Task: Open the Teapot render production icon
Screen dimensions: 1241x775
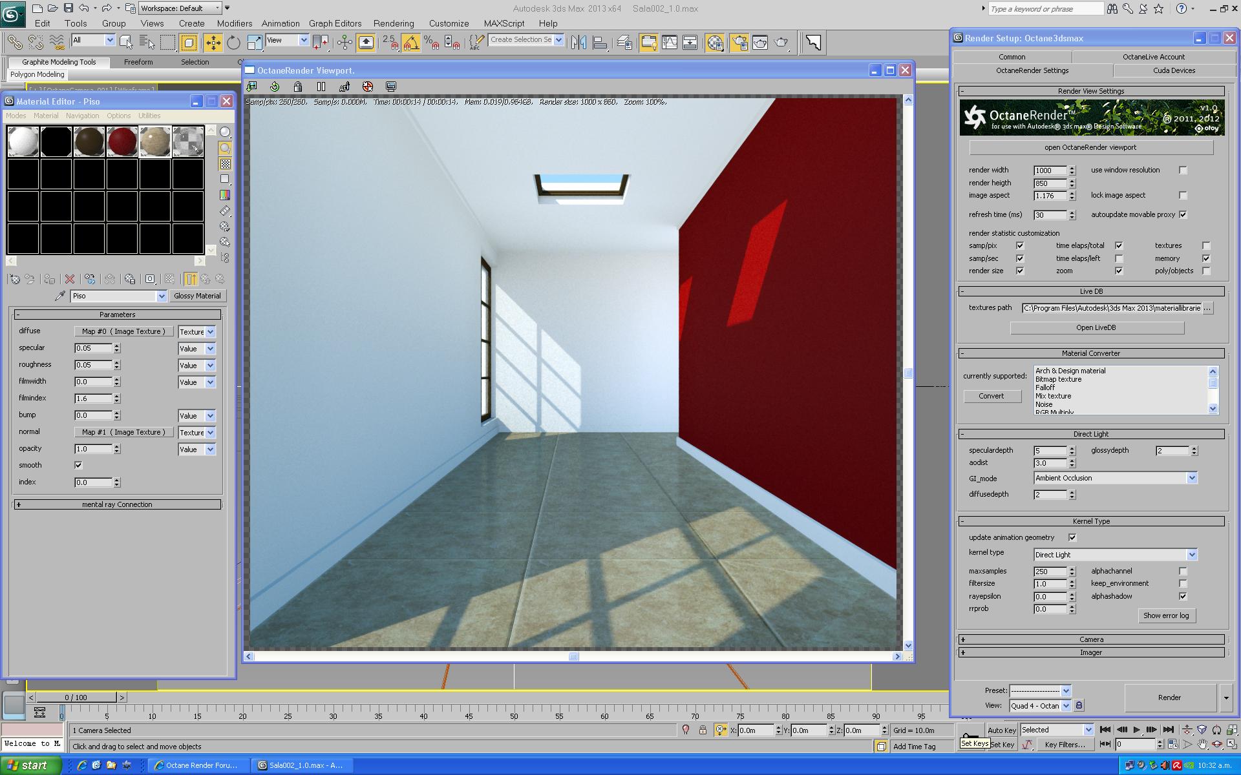Action: [x=781, y=43]
